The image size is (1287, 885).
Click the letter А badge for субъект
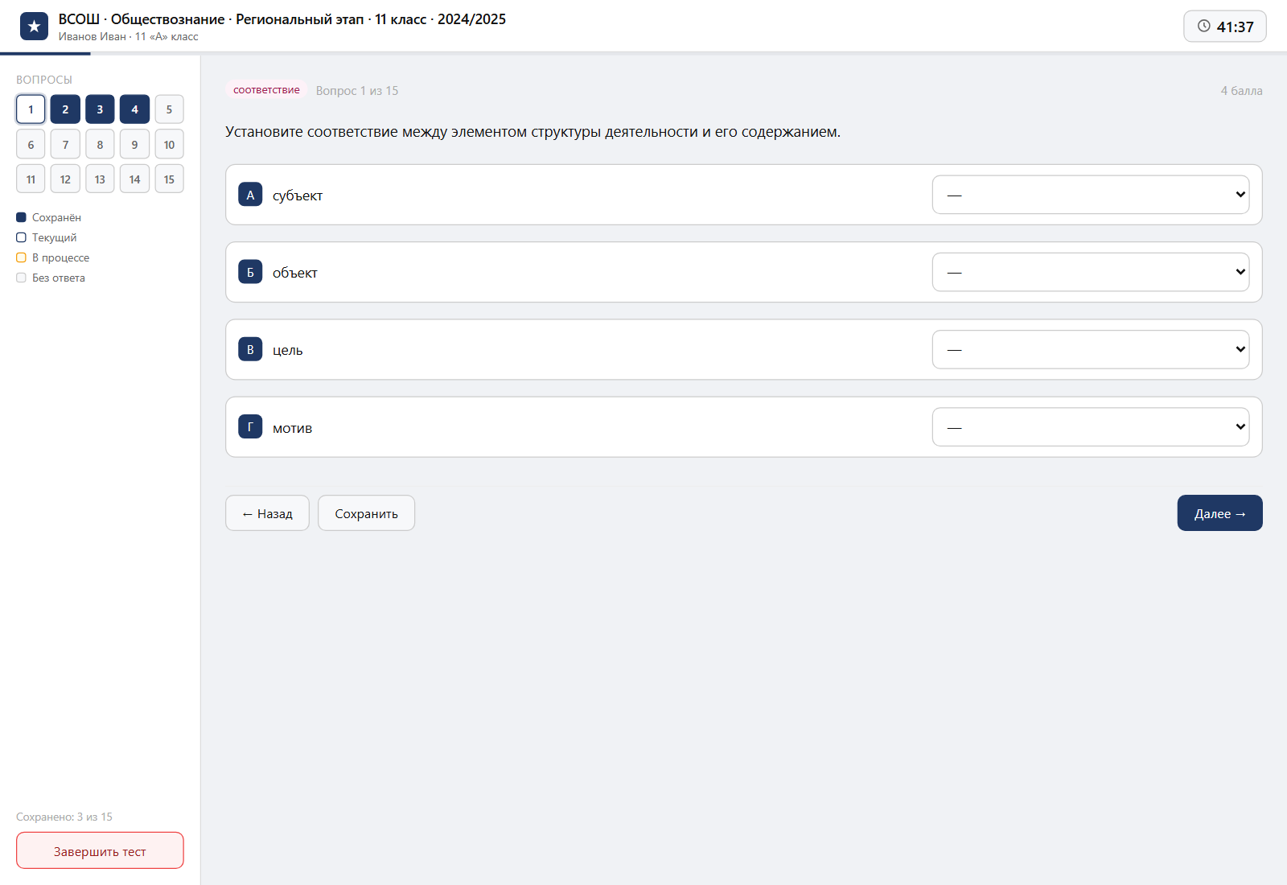pyautogui.click(x=250, y=195)
